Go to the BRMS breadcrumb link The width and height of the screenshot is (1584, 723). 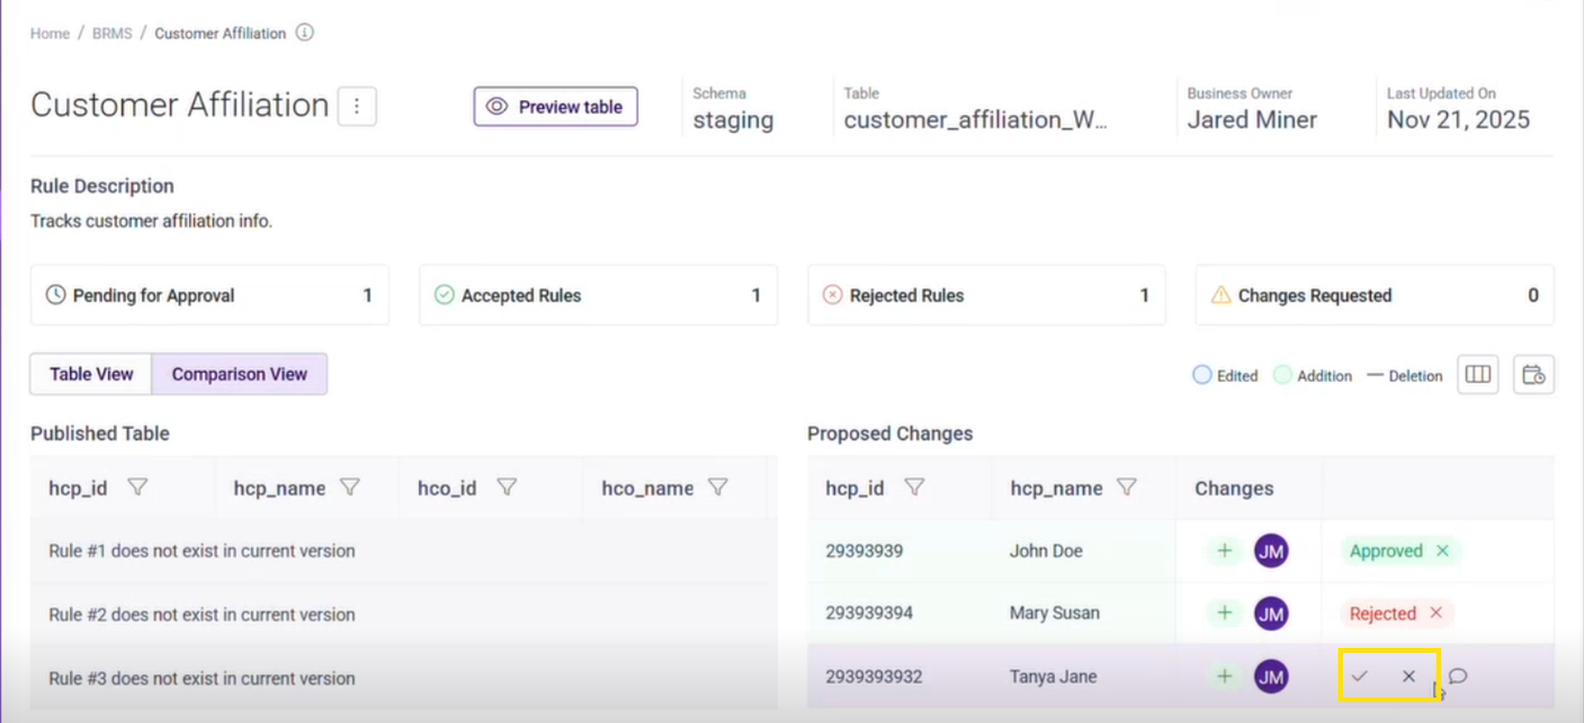coord(112,33)
